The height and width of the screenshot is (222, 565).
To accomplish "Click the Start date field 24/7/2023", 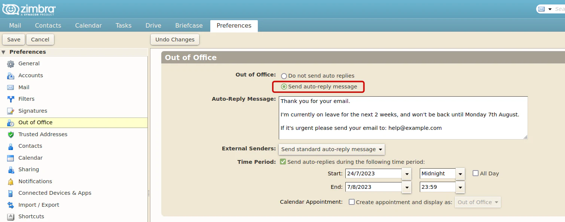I will tap(373, 173).
